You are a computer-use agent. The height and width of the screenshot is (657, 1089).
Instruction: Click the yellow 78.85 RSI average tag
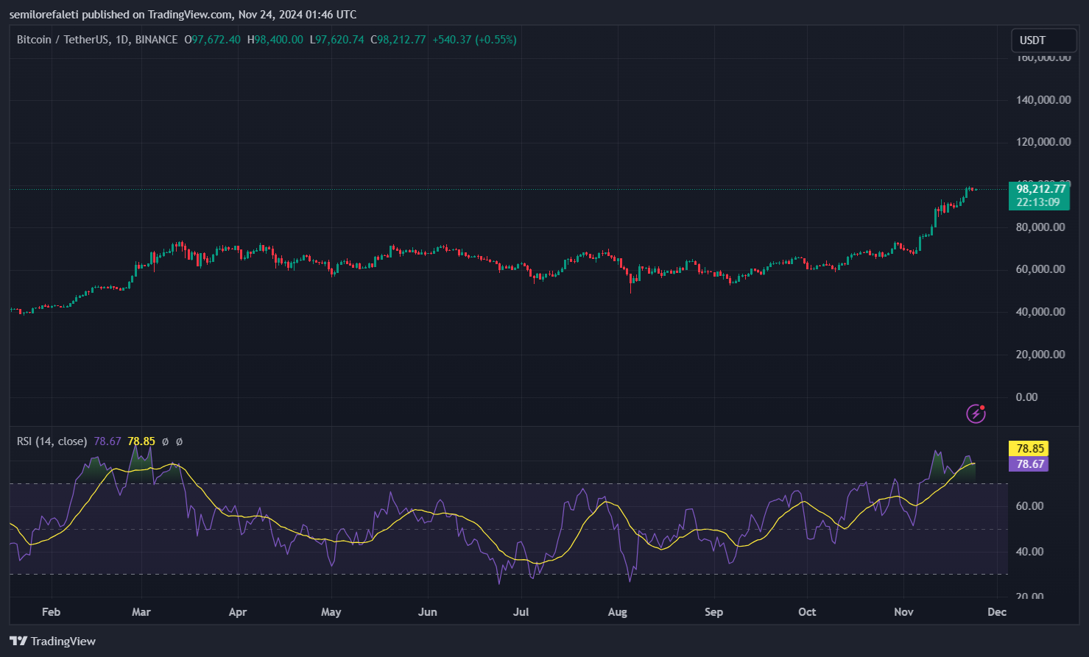[1028, 449]
